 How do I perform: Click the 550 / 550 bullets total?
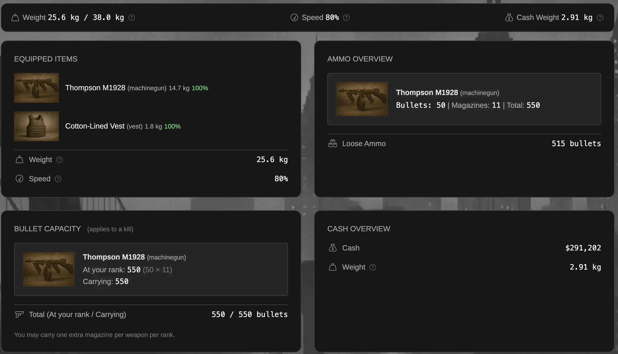click(250, 315)
